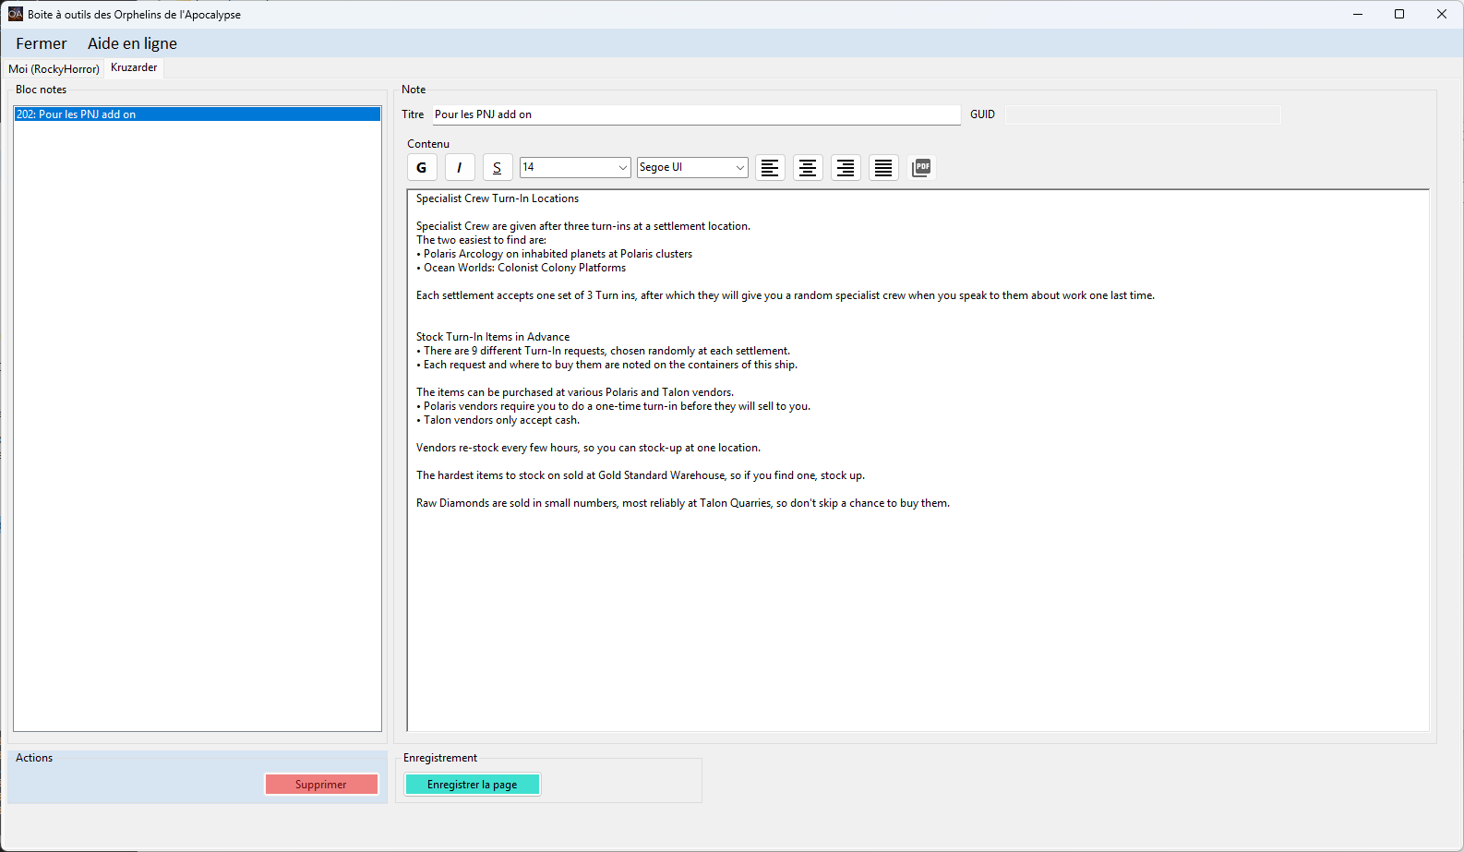This screenshot has width=1464, height=852.
Task: Toggle bold formatting with the G button
Action: 422,167
